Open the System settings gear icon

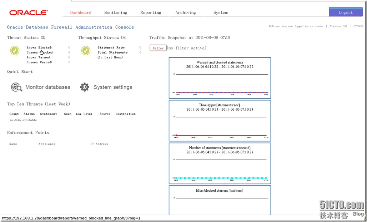click(x=85, y=87)
